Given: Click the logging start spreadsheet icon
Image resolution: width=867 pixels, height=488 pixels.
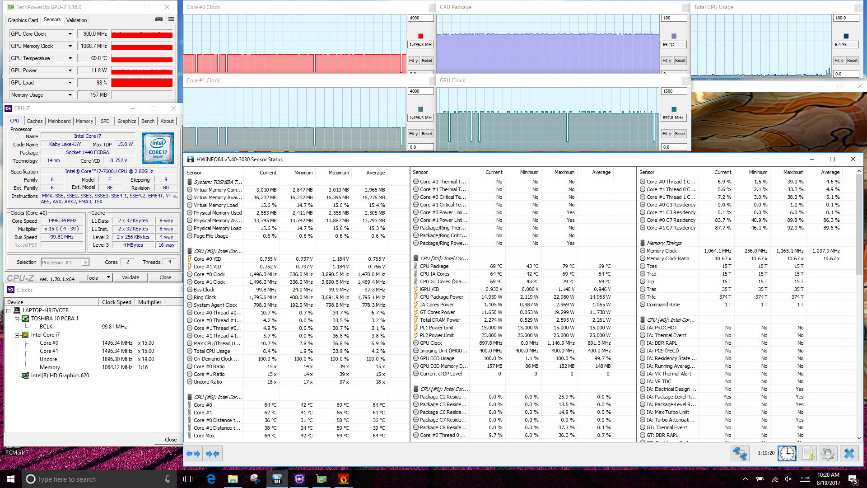Looking at the screenshot, I should click(807, 453).
